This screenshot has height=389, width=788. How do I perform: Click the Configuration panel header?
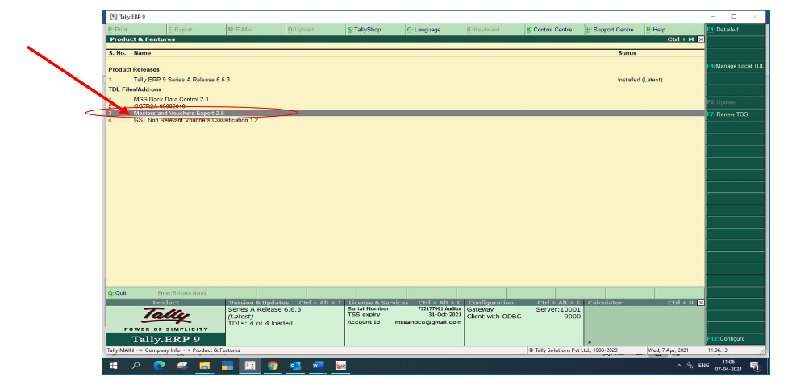[523, 303]
